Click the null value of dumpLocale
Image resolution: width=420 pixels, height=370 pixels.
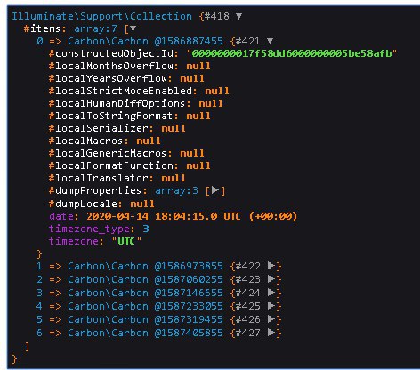click(142, 204)
